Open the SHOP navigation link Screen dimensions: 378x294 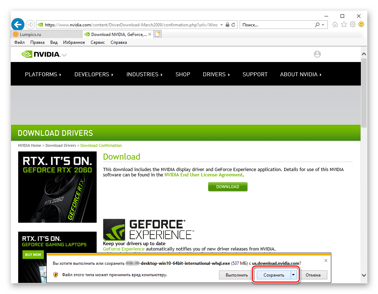coord(183,74)
